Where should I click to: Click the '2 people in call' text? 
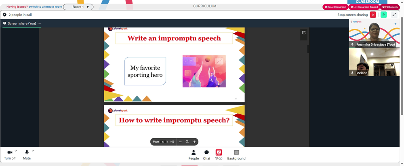coord(20,15)
